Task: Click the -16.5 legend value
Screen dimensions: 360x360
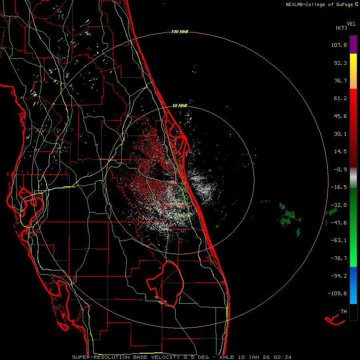Action: point(339,187)
